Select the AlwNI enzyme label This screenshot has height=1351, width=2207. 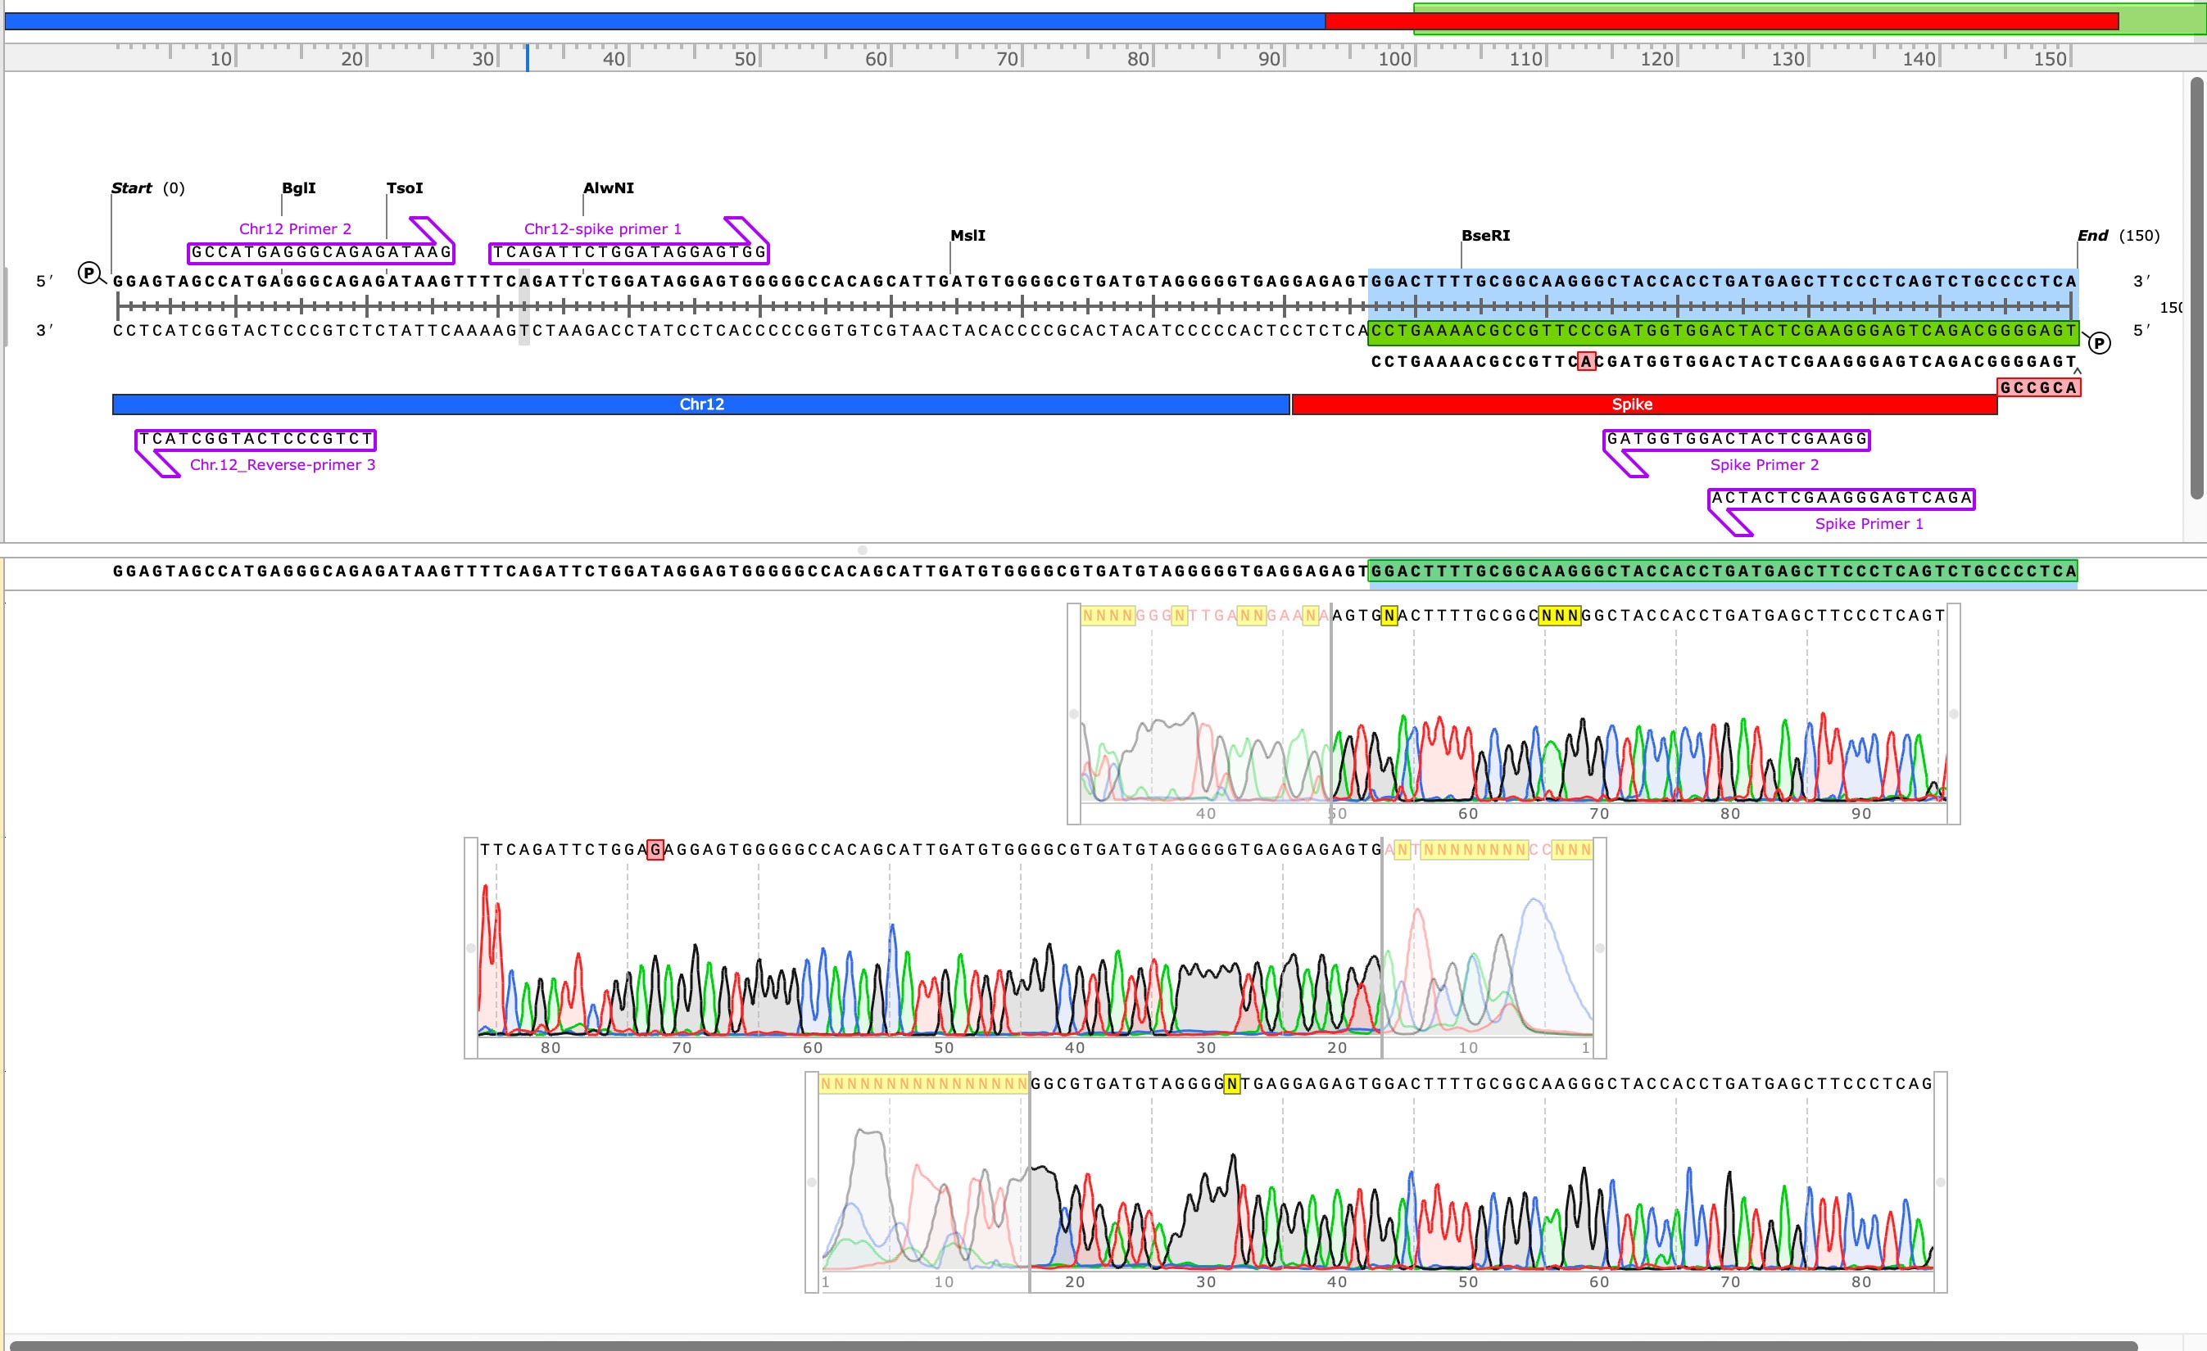coord(608,188)
